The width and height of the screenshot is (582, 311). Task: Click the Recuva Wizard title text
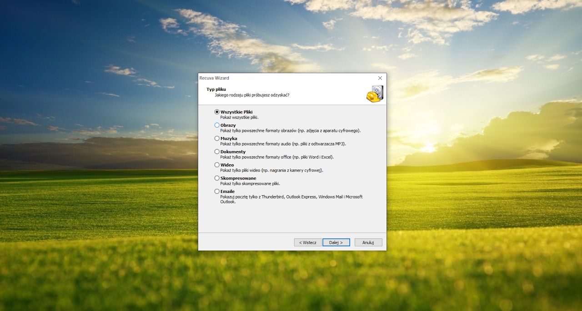tap(214, 78)
